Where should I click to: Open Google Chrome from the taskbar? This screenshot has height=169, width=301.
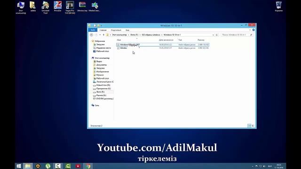[x=88, y=166]
